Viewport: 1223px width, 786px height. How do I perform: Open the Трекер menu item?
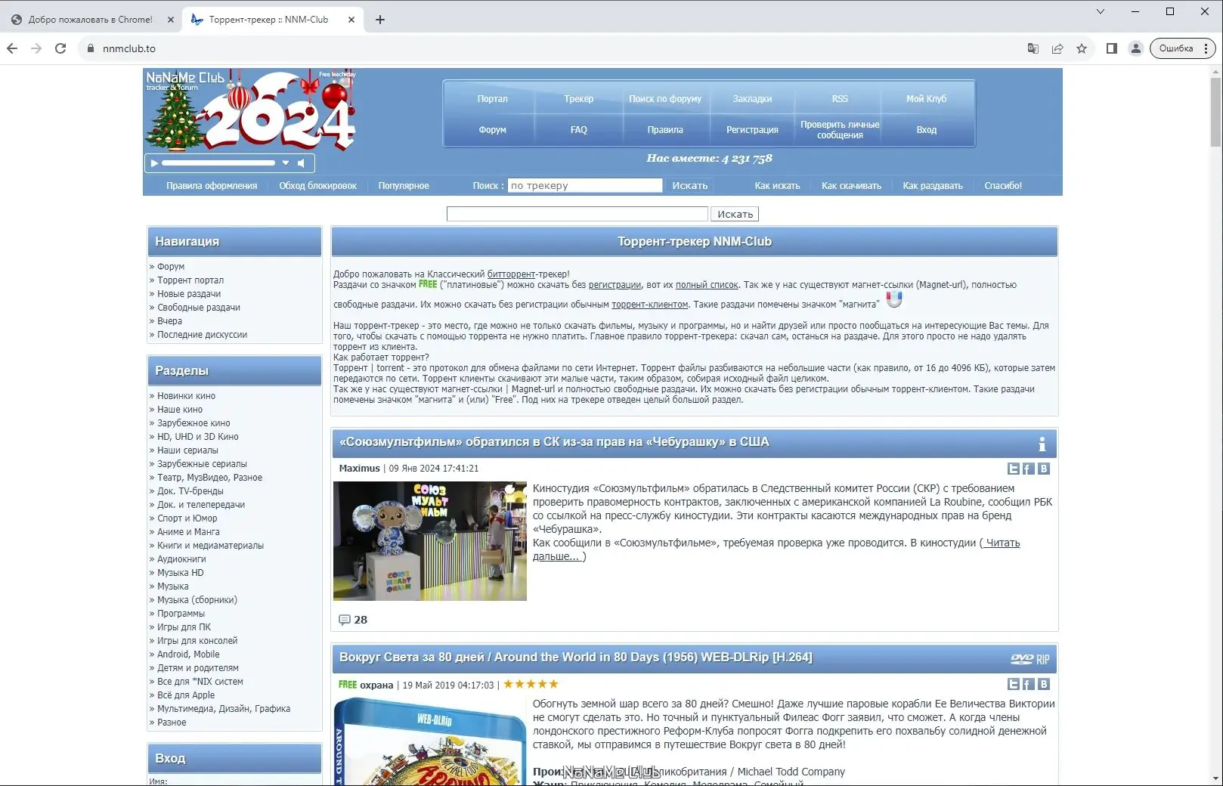579,99
